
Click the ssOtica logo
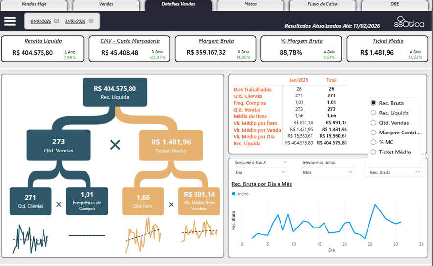409,22
